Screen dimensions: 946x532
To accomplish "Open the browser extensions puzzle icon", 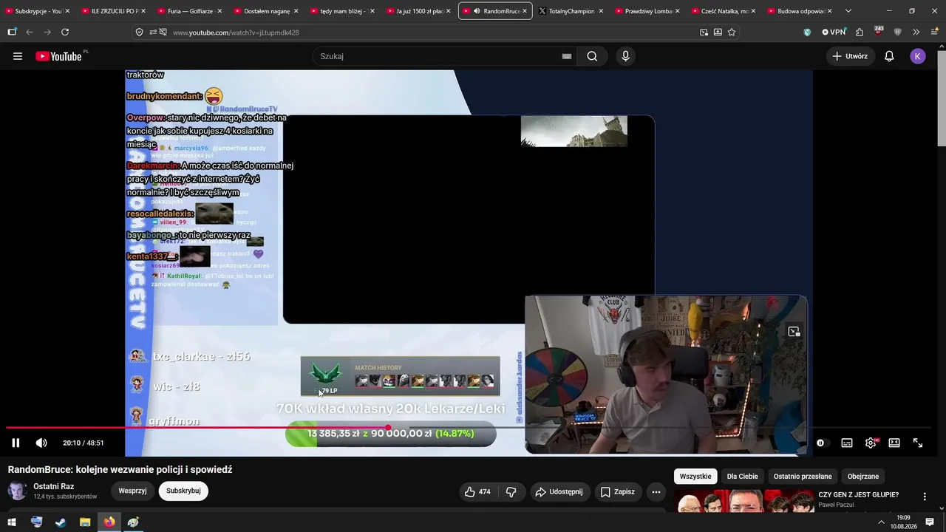I will point(860,33).
